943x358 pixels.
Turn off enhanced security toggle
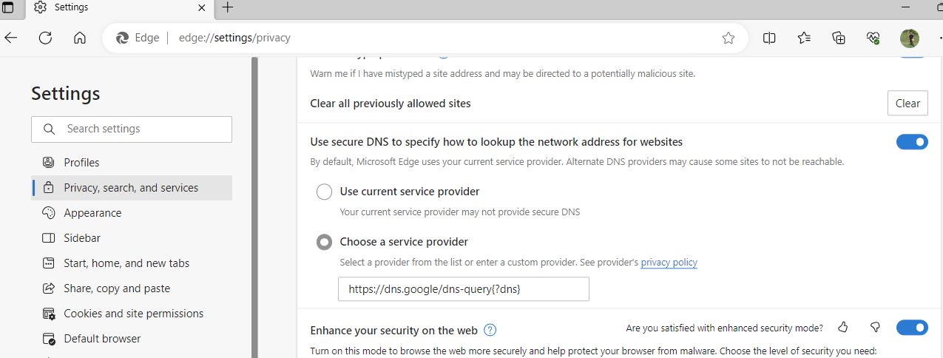click(912, 327)
